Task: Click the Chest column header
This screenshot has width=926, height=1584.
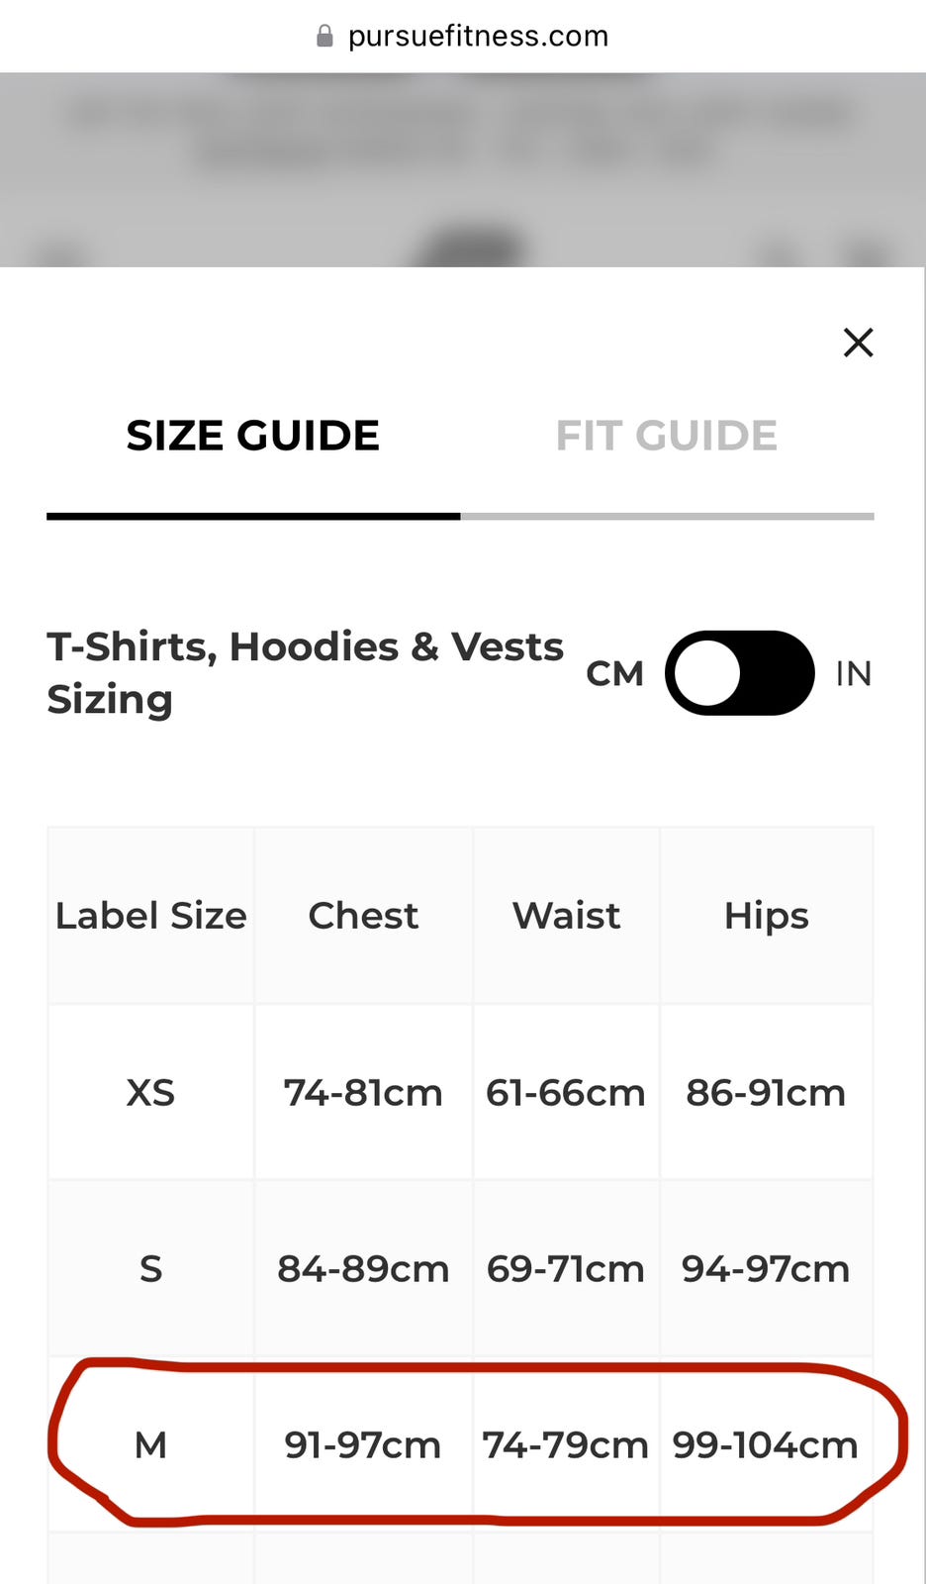Action: [363, 916]
